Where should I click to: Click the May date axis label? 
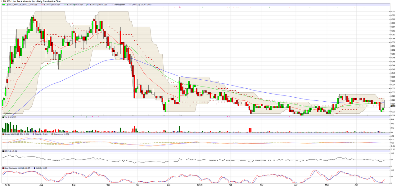(x=327, y=185)
